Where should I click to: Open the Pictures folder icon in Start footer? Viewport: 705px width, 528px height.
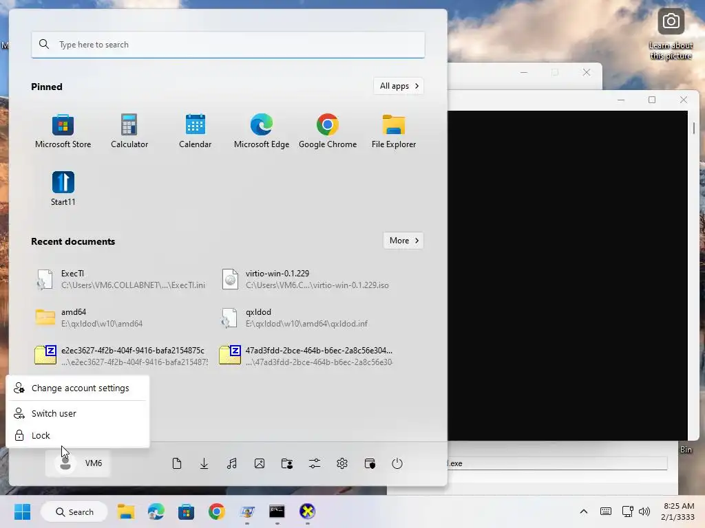tap(260, 463)
